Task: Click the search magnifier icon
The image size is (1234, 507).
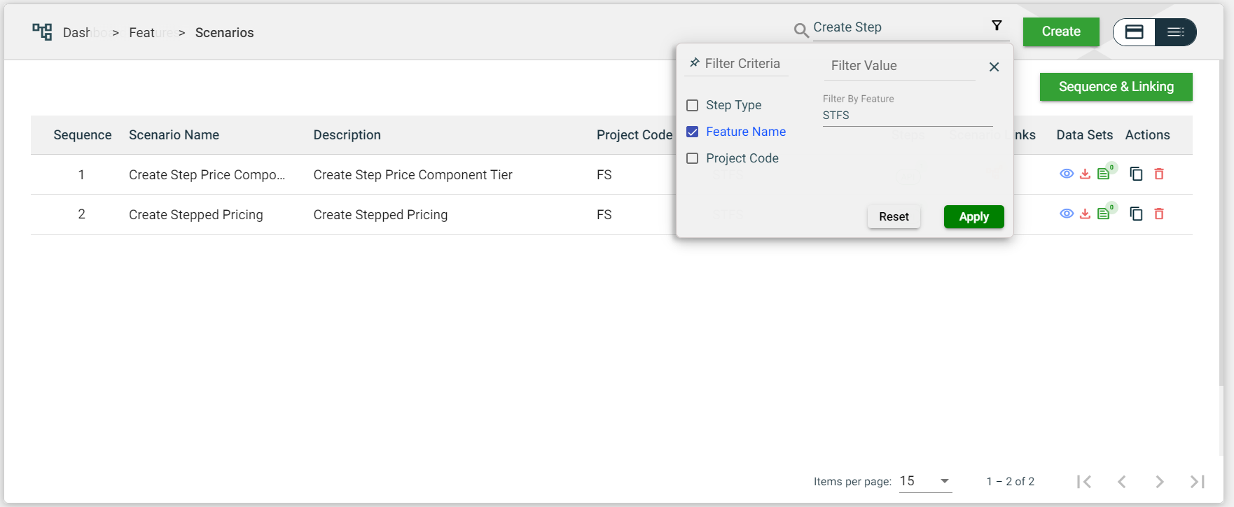Action: point(801,30)
